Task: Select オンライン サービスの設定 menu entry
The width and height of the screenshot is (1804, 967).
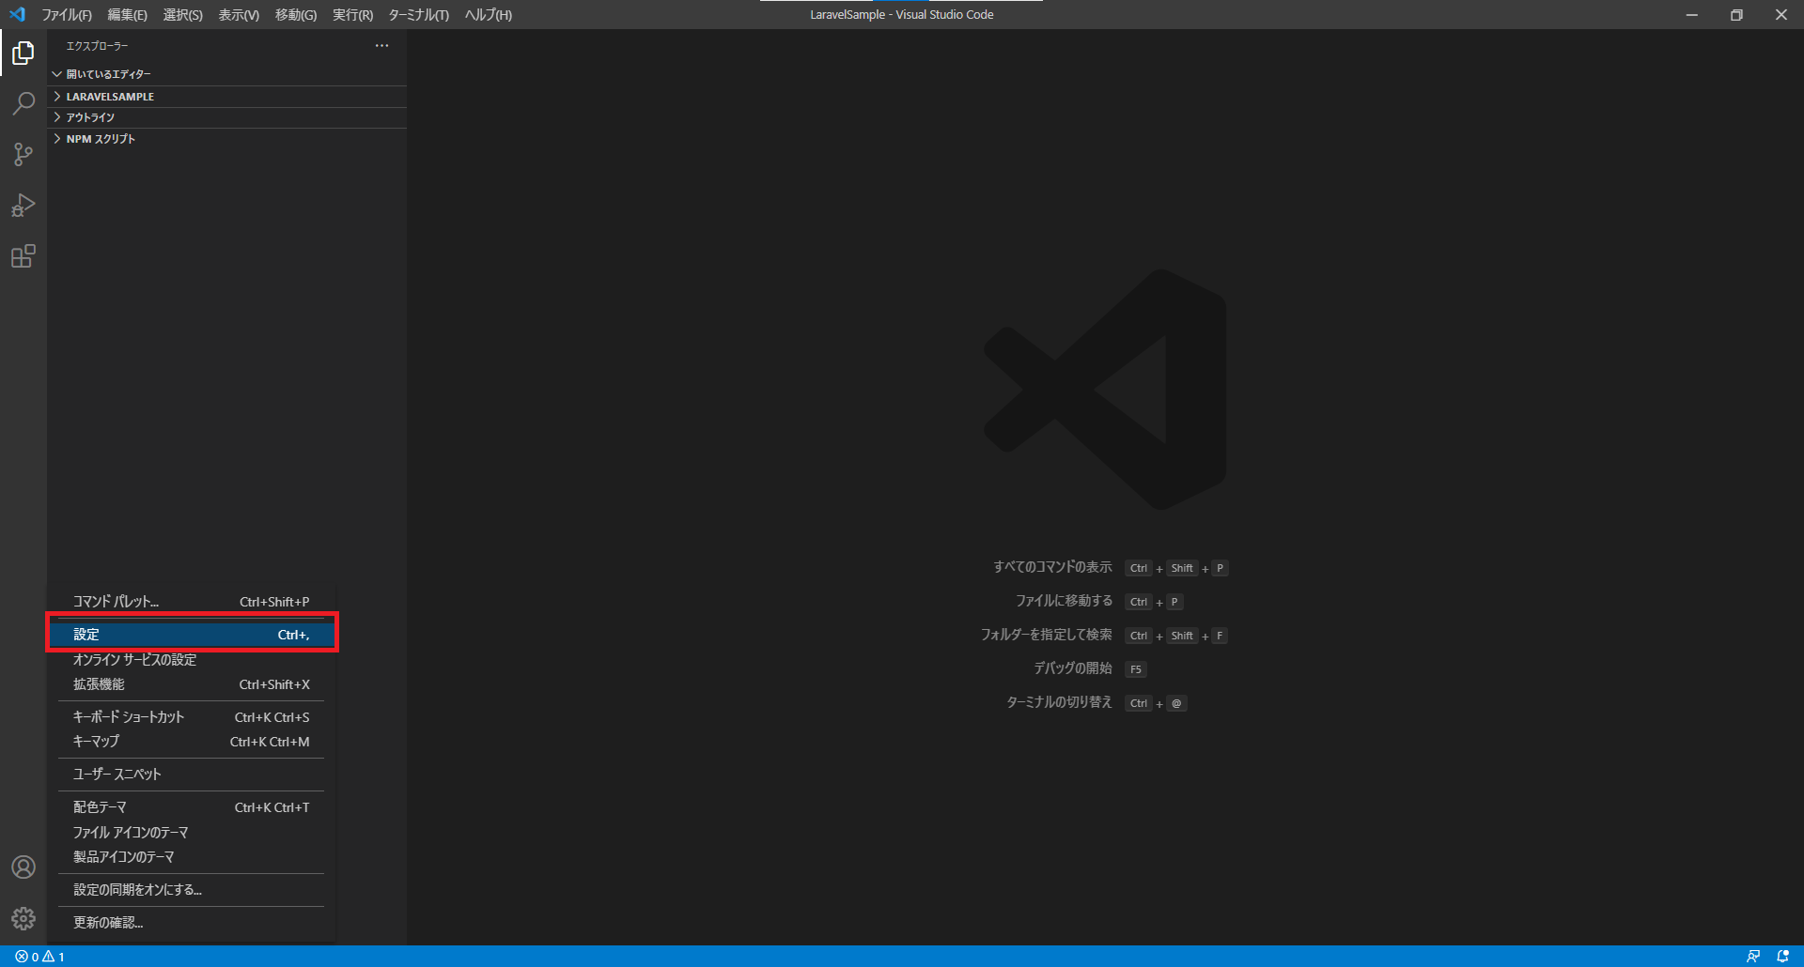Action: pyautogui.click(x=191, y=660)
